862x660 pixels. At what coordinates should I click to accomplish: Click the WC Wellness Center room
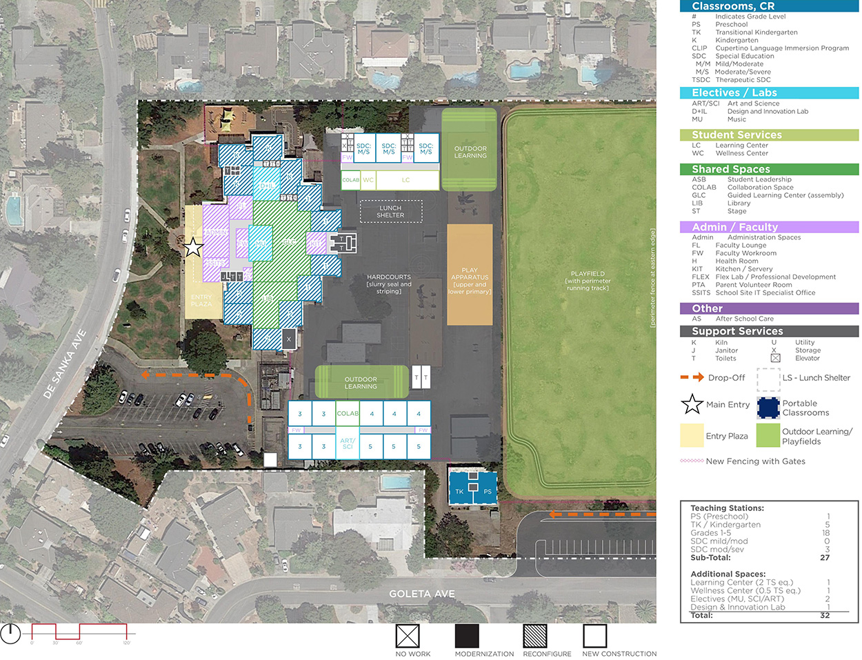click(x=368, y=180)
